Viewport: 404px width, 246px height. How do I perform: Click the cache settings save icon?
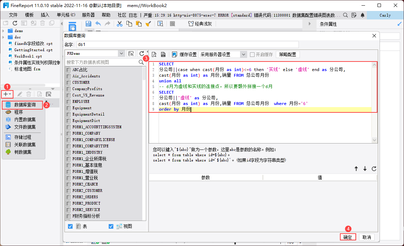(x=175, y=54)
